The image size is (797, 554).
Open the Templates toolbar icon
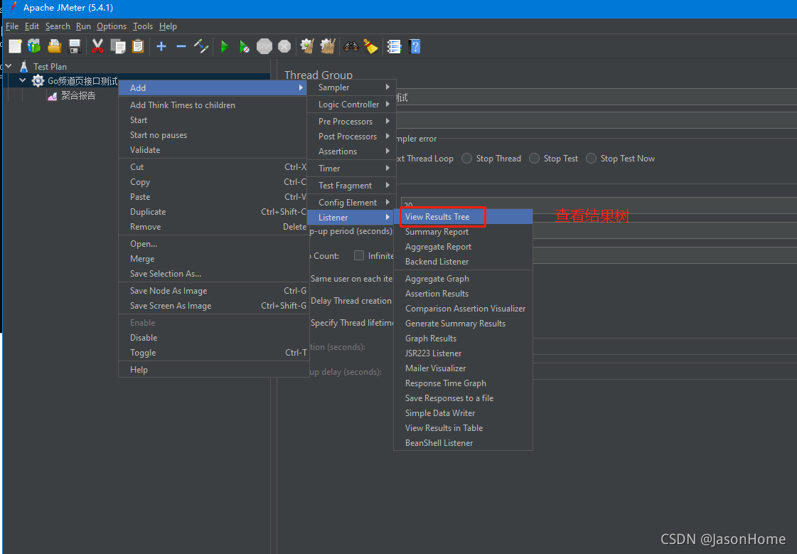pos(34,46)
